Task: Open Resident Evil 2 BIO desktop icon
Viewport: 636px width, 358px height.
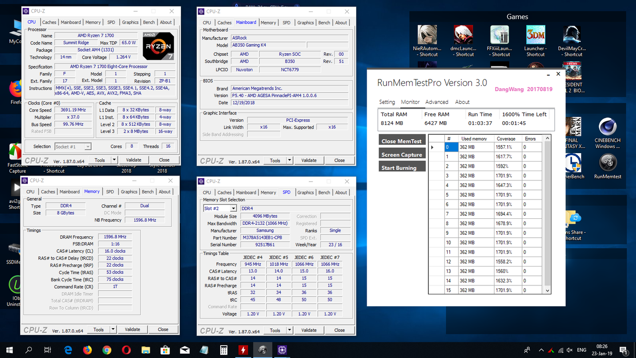Action: tap(571, 71)
